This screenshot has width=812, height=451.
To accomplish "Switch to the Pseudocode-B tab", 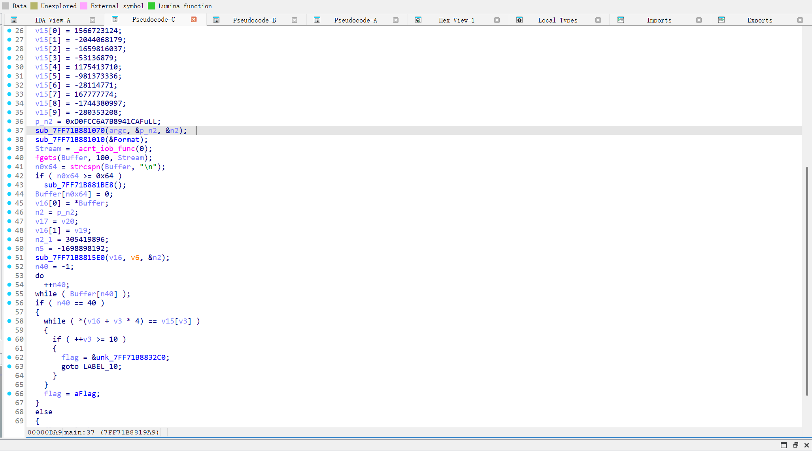I will pyautogui.click(x=254, y=20).
